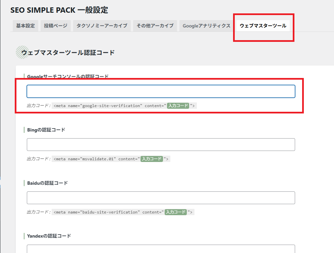Image resolution: width=334 pixels, height=253 pixels.
Task: Switch to the 投稿ページ tab
Action: pyautogui.click(x=56, y=26)
